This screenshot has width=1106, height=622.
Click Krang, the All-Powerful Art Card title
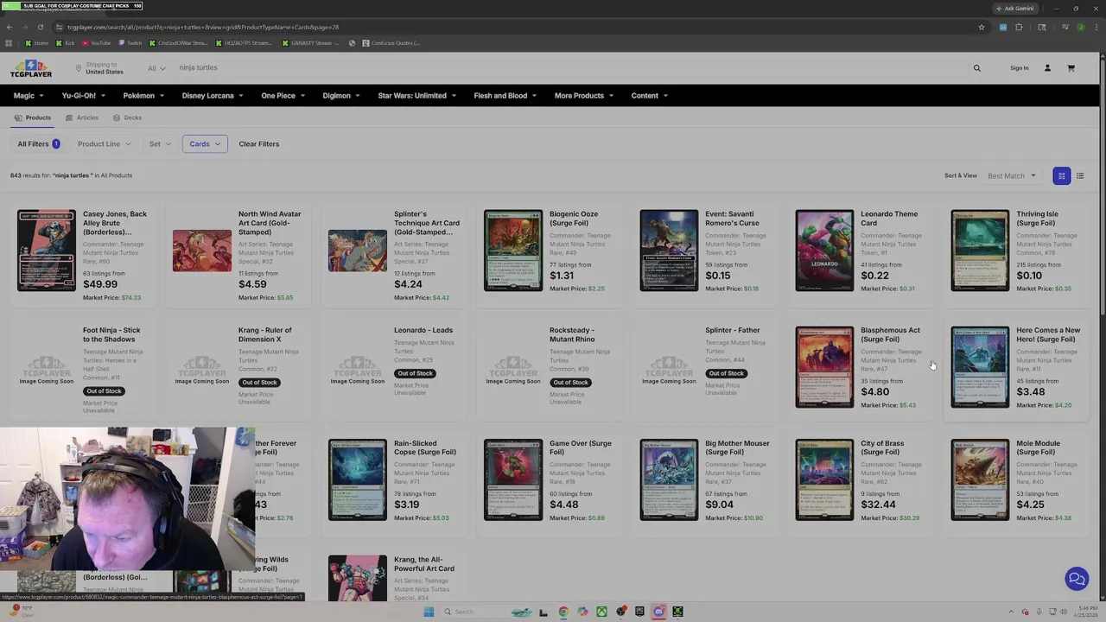[424, 564]
